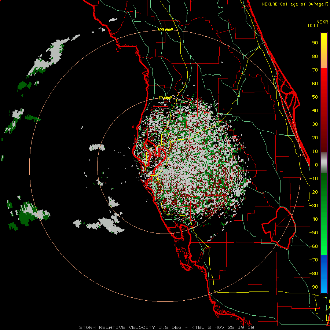
Task: Pick the green inbound segment of the color bar
Action: tap(324, 214)
